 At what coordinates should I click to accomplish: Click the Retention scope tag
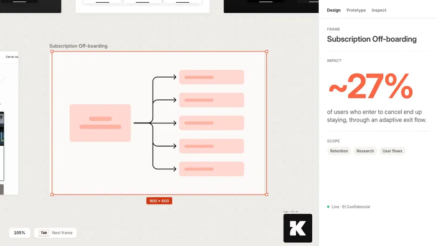coord(339,151)
